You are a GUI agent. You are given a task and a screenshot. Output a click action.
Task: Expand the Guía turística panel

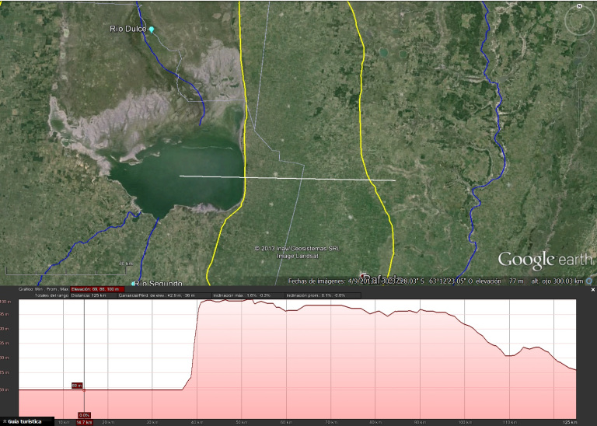4,421
